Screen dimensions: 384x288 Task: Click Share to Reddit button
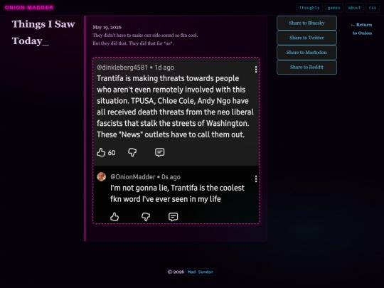306,67
